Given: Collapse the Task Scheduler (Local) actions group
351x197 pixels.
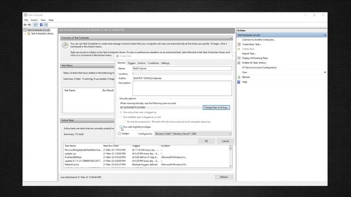Looking at the screenshot, I should tap(325, 35).
